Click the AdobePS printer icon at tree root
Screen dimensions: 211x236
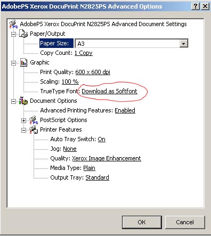[x=13, y=24]
